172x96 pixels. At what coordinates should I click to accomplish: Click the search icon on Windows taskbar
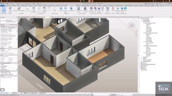coord(4,1)
